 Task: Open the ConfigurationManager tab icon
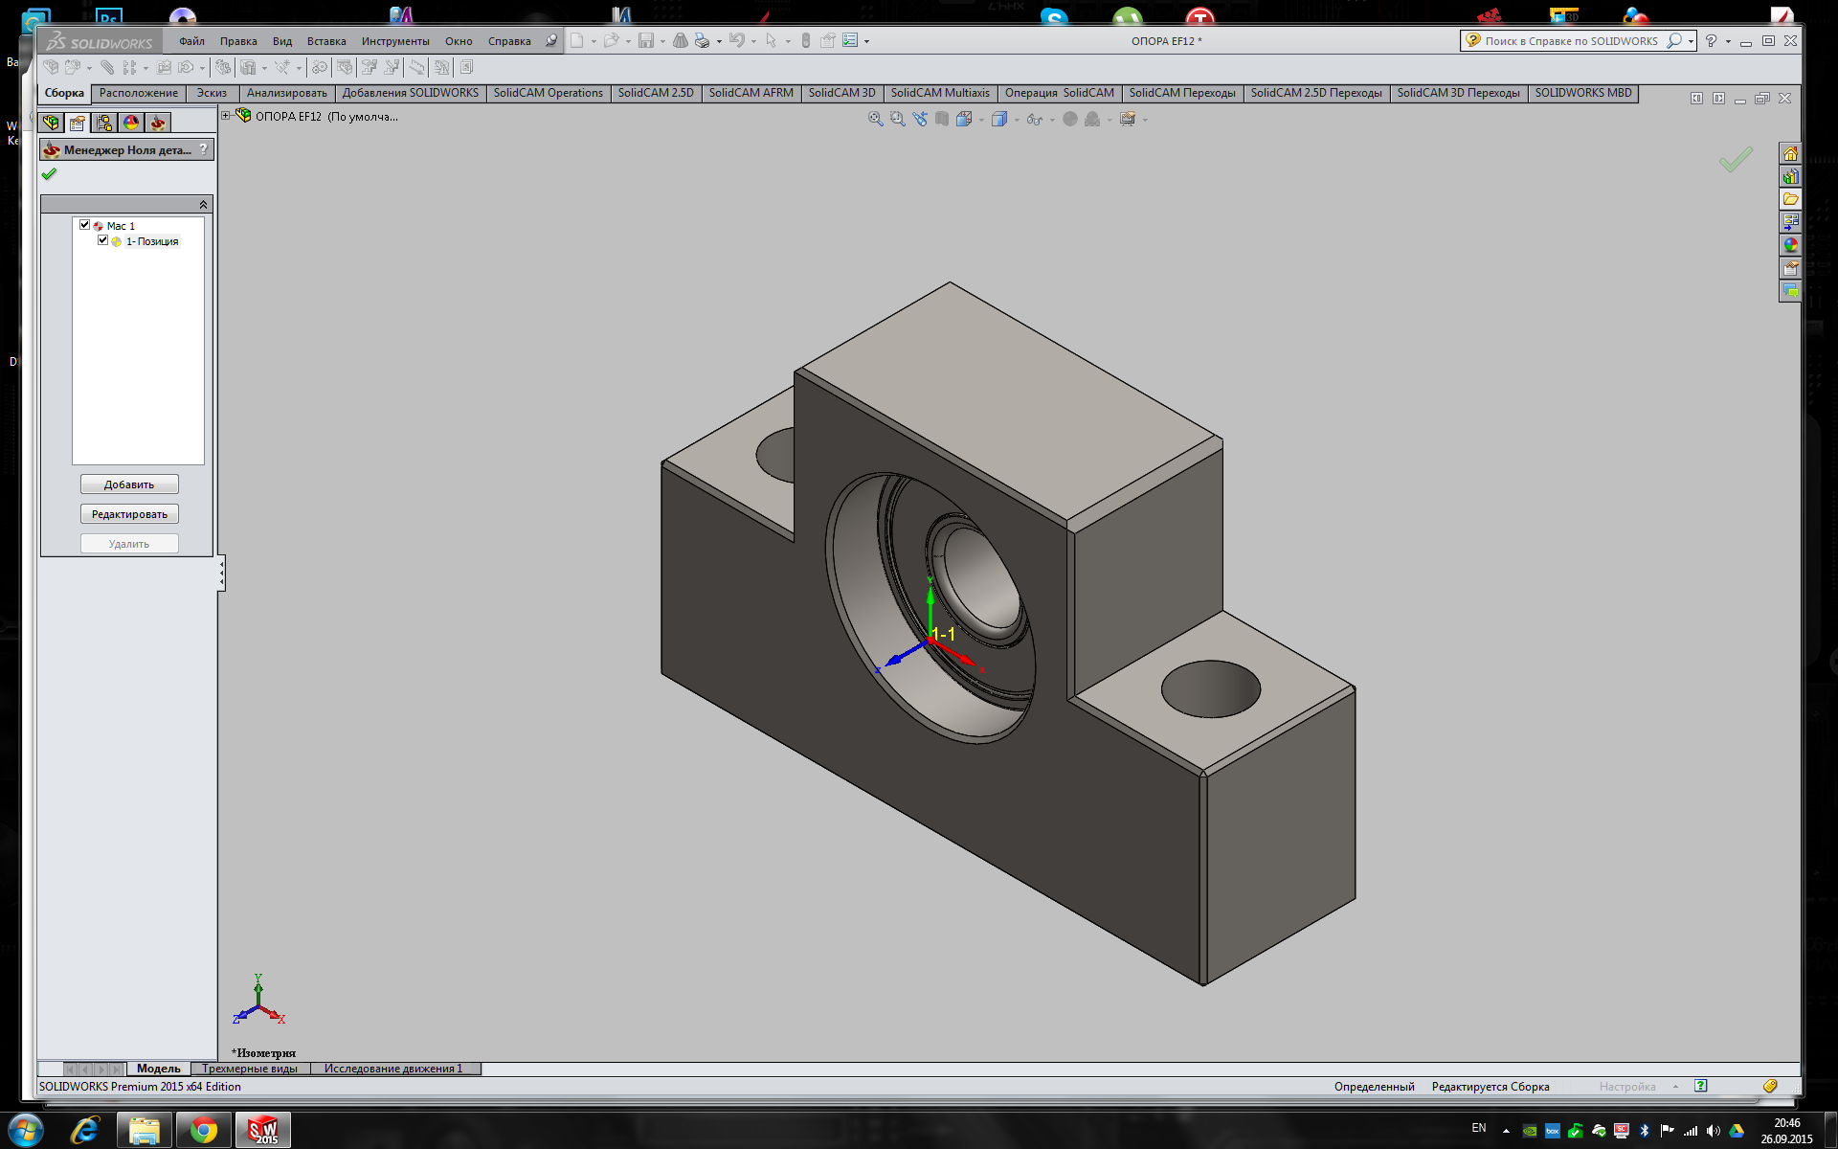(104, 123)
